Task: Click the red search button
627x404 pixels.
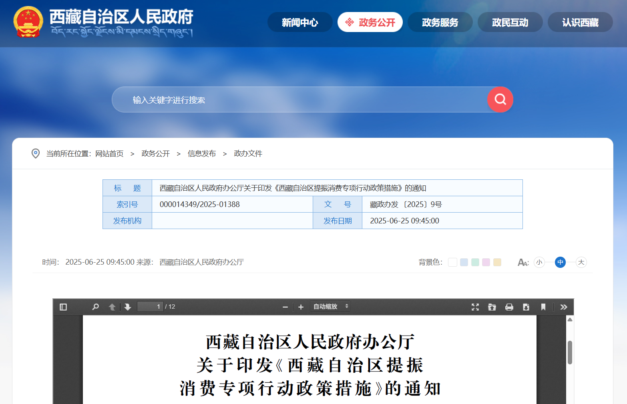Action: (500, 99)
